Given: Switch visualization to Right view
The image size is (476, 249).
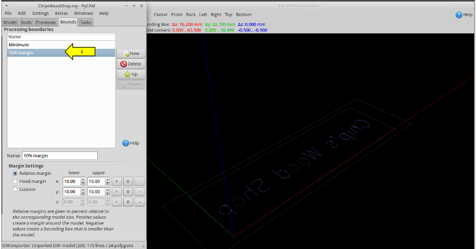Looking at the screenshot, I should click(216, 15).
